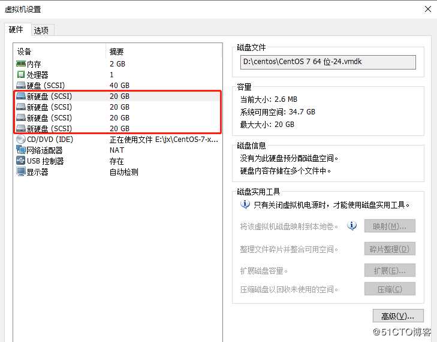Viewport: 437px width, 342px height.
Task: Select the 显示器 row
Action: (x=117, y=172)
